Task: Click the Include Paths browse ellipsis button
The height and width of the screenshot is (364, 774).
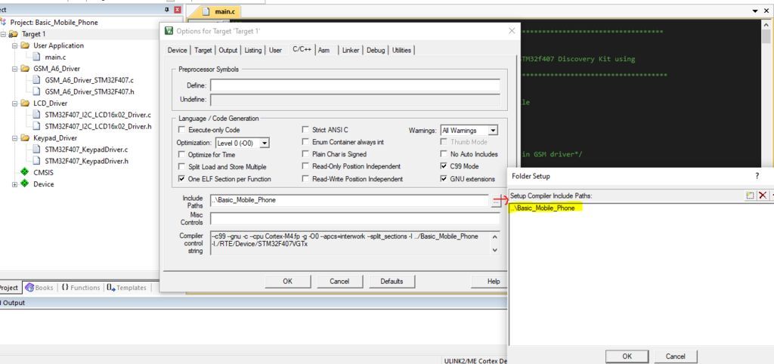Action: click(495, 201)
